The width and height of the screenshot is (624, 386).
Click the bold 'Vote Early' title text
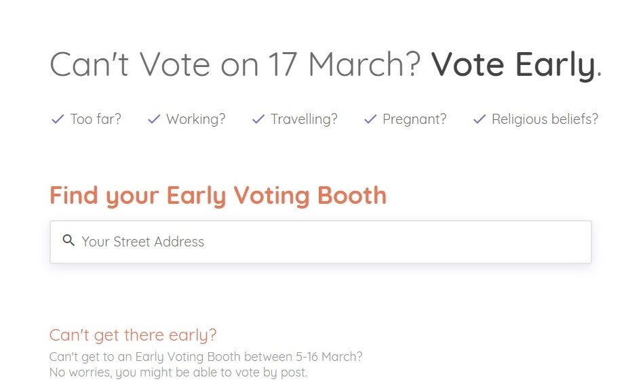(513, 64)
